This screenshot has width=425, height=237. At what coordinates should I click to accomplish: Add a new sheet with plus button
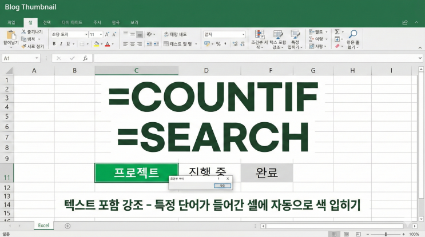pos(67,226)
